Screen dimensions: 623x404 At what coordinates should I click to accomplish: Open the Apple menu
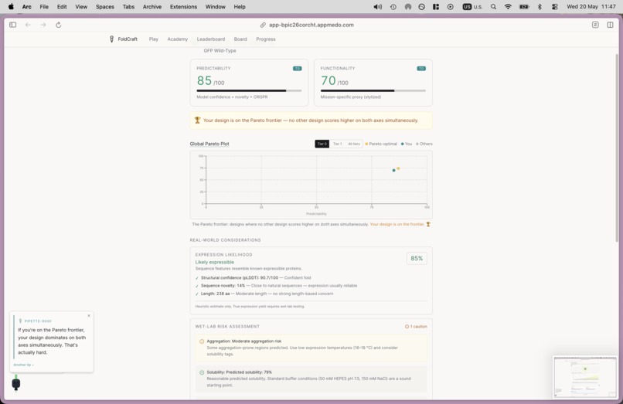11,7
